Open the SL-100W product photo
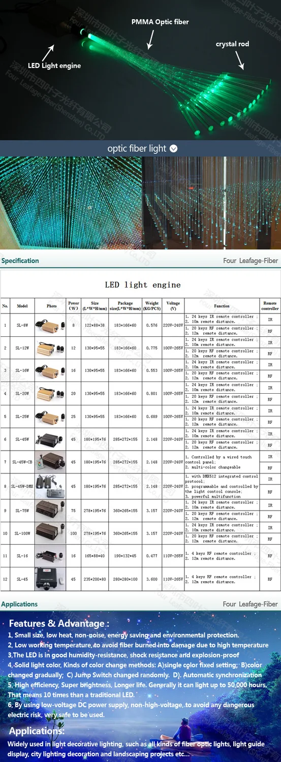This screenshot has height=762, width=281. point(50,533)
